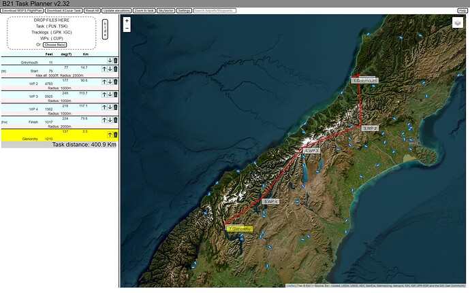This screenshot has height=293, width=470.
Task: Move Finish waypoint down
Action: (110, 120)
